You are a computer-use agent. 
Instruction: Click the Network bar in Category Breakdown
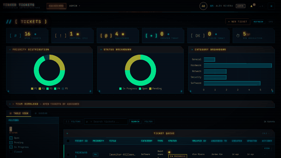click(215, 71)
